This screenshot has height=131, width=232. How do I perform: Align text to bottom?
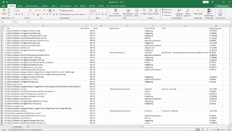point(50,10)
